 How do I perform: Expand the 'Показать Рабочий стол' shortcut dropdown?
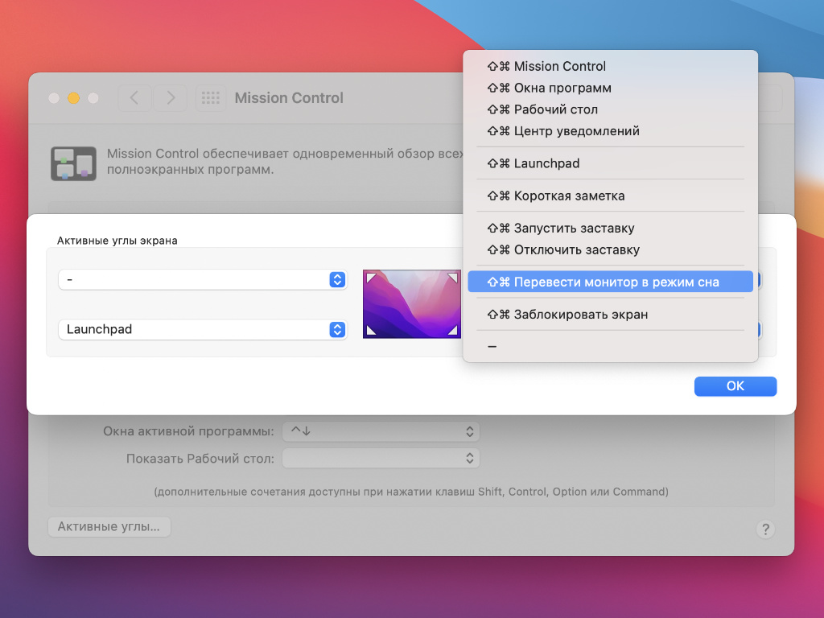pos(381,459)
